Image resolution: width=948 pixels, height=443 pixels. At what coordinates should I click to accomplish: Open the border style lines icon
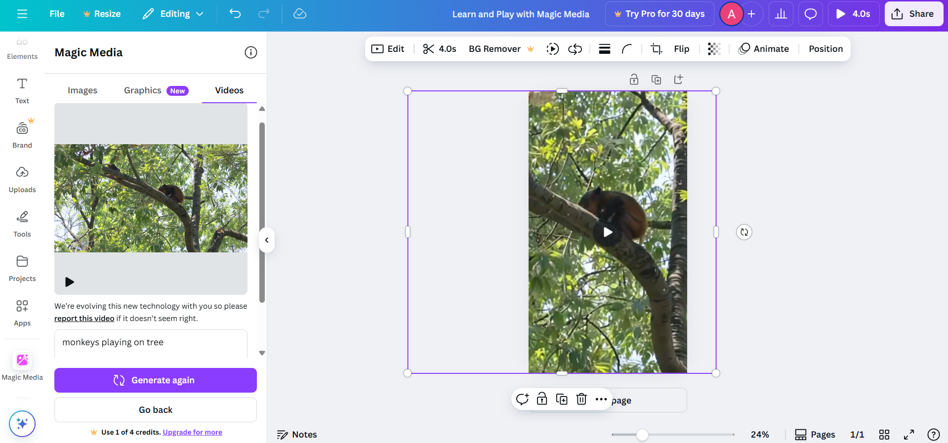(x=605, y=49)
